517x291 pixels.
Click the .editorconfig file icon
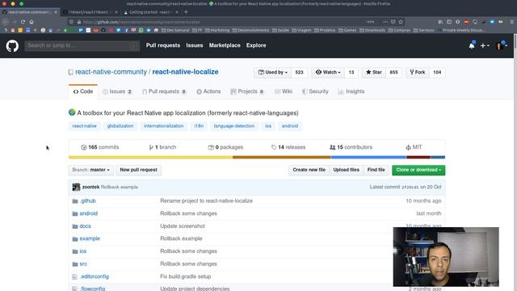pos(75,276)
